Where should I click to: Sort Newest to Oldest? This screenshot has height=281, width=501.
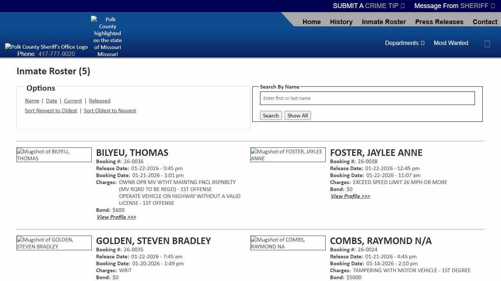point(51,110)
